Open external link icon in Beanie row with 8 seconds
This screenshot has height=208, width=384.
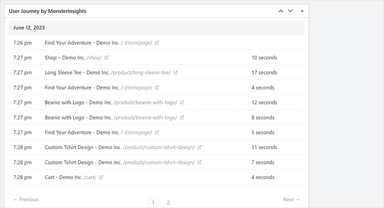182,118
